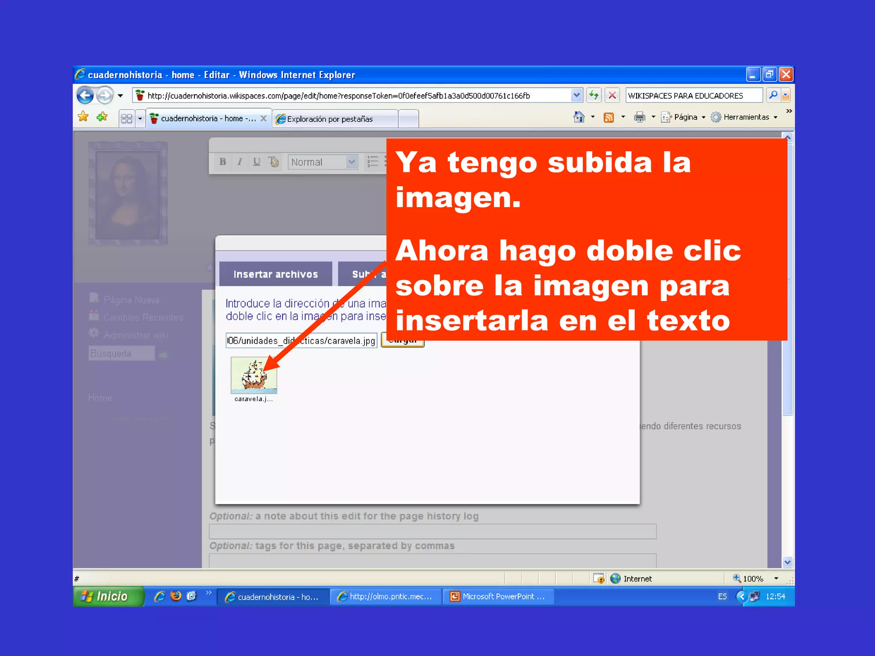The height and width of the screenshot is (656, 875).
Task: Click the caravela.j... image thumbnail
Action: [254, 375]
